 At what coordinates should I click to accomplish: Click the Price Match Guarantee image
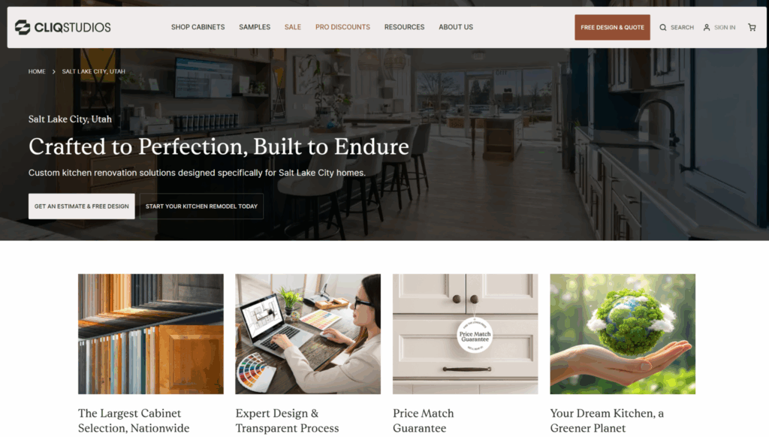pos(465,334)
